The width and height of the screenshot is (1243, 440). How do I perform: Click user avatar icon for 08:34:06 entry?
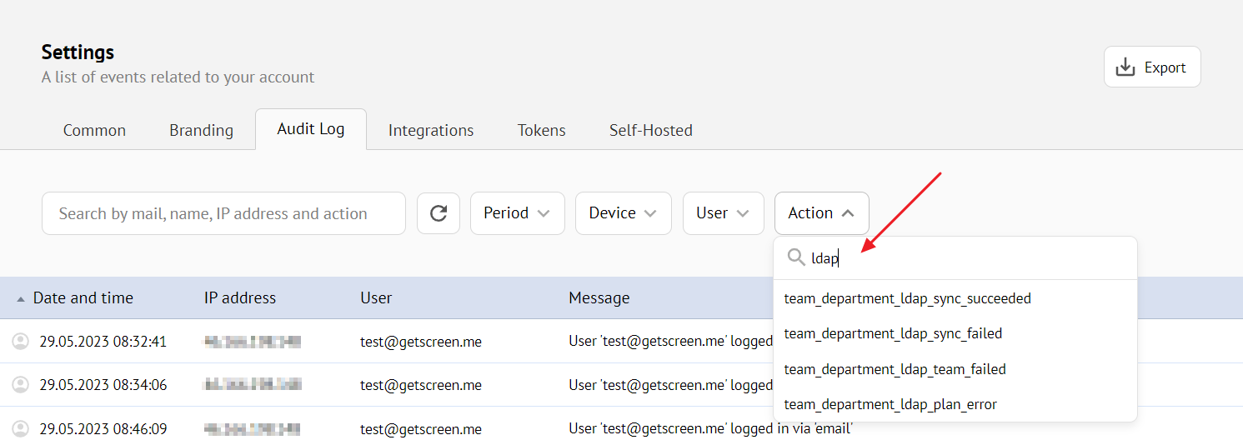click(x=20, y=385)
